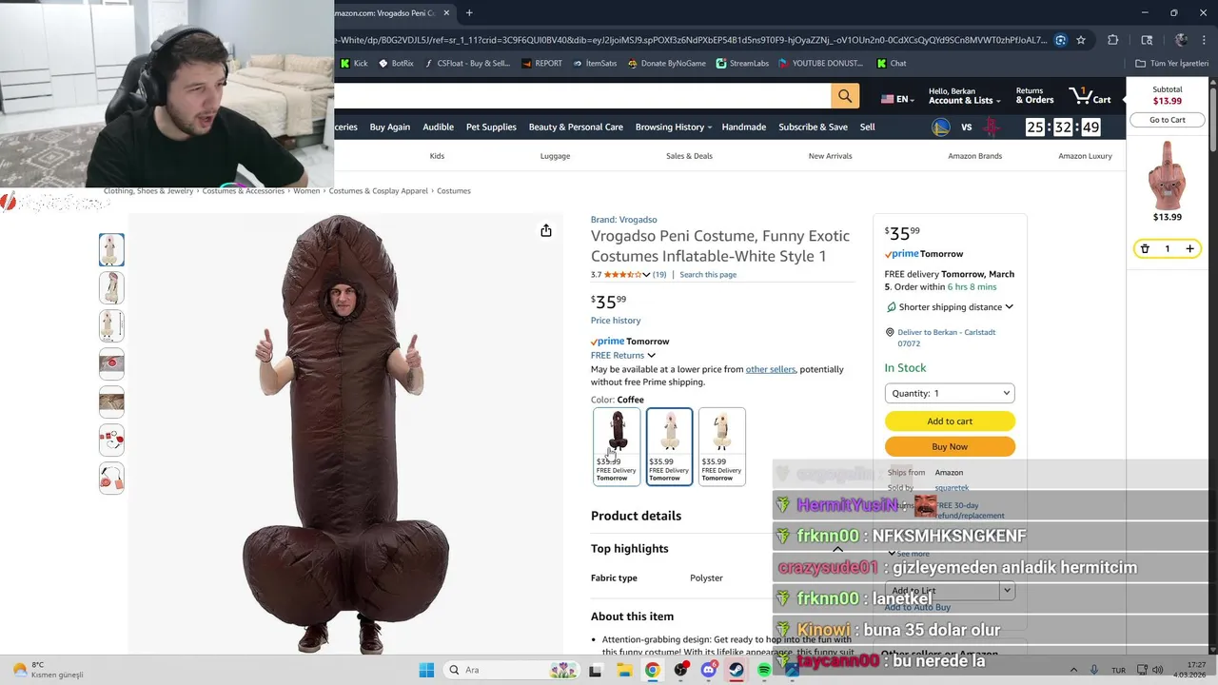Viewport: 1218px width, 685px height.
Task: Open the İtemSatış bookmark
Action: tap(595, 64)
